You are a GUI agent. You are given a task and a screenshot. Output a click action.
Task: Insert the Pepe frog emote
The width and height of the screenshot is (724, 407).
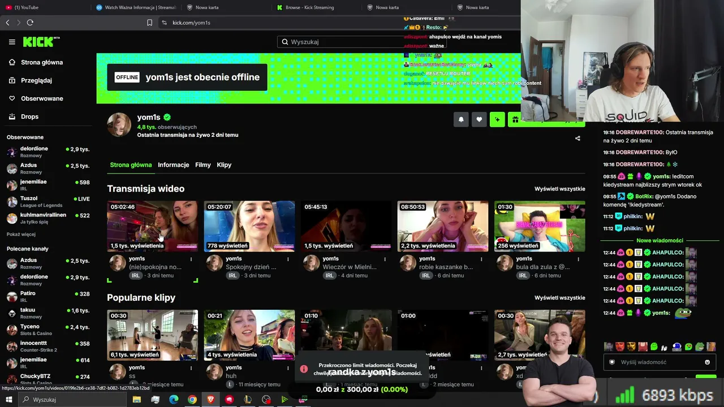click(x=700, y=347)
